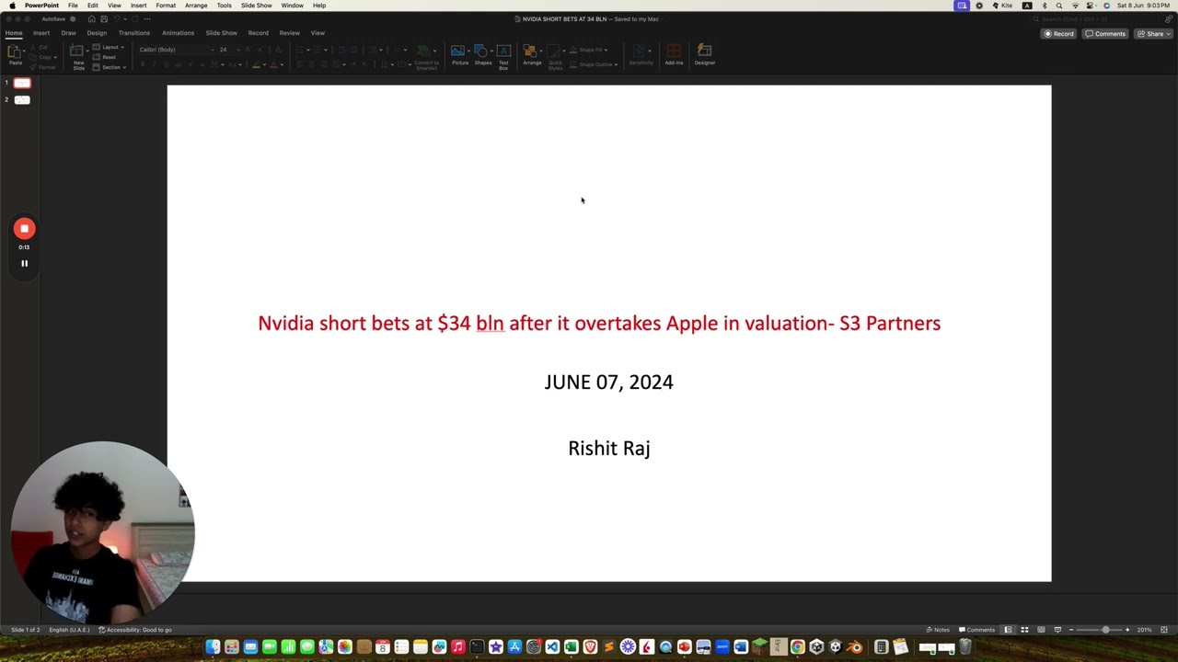Select slide 1 thumbnail

tap(22, 83)
